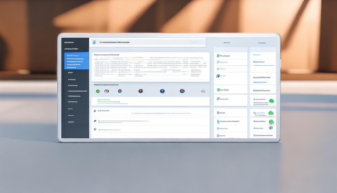This screenshot has height=193, width=337.
Task: Click the avatar icon beside the green circle
Action: pos(107,91)
